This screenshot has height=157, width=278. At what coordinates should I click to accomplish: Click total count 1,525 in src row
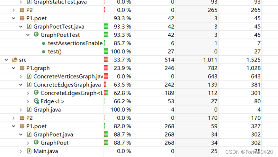coord(253,60)
